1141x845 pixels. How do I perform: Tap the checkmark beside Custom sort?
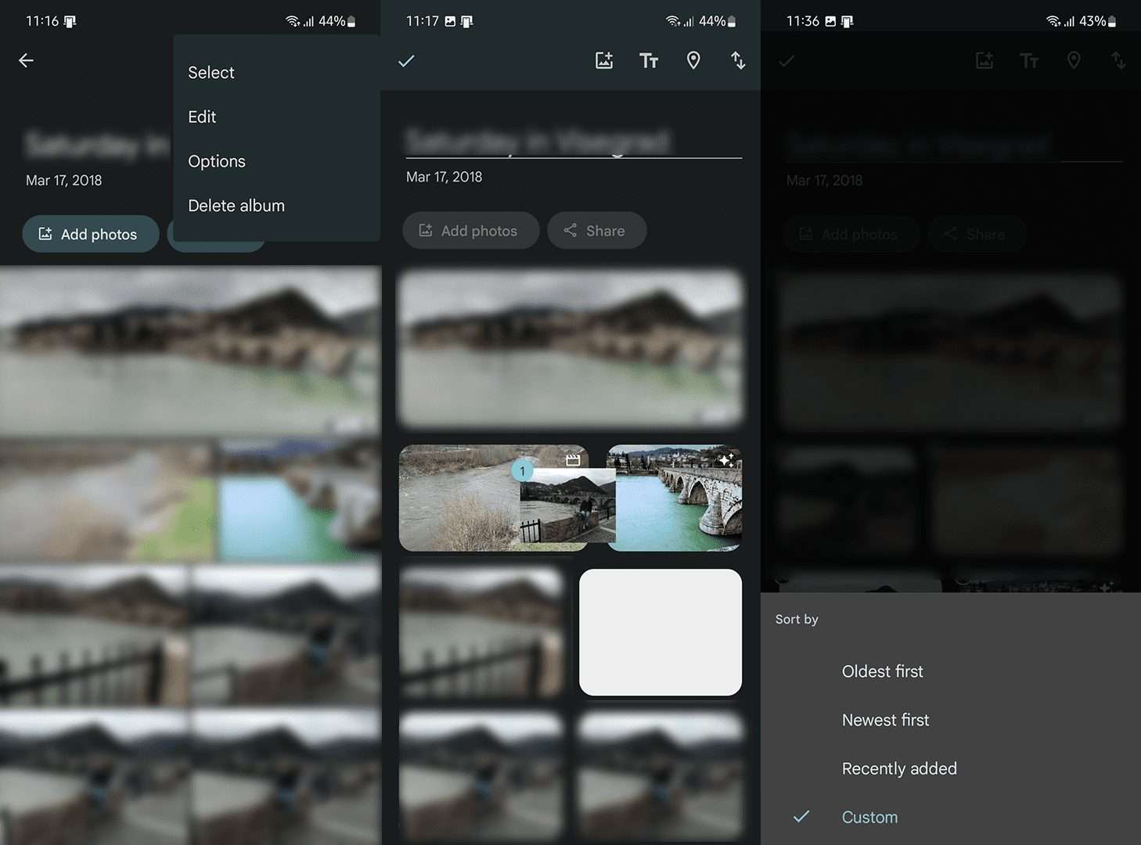tap(801, 817)
